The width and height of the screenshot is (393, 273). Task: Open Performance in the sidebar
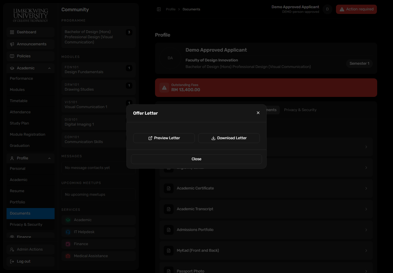31,79
